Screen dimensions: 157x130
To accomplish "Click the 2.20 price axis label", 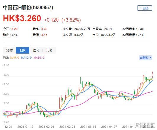I will (x=6, y=122).
